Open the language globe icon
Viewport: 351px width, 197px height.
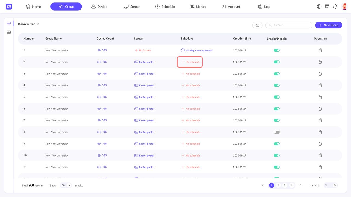click(x=319, y=7)
